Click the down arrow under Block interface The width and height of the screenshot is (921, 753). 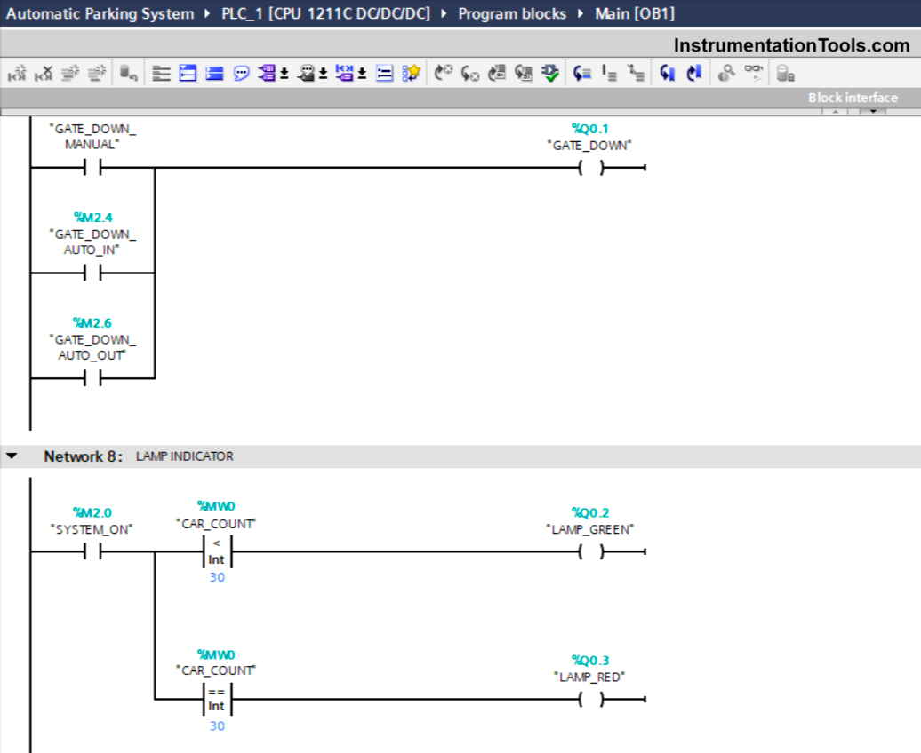click(x=873, y=111)
